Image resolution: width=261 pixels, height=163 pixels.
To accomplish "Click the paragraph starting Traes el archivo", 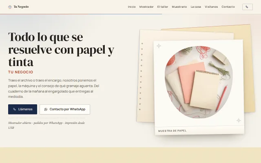I will [x=53, y=88].
